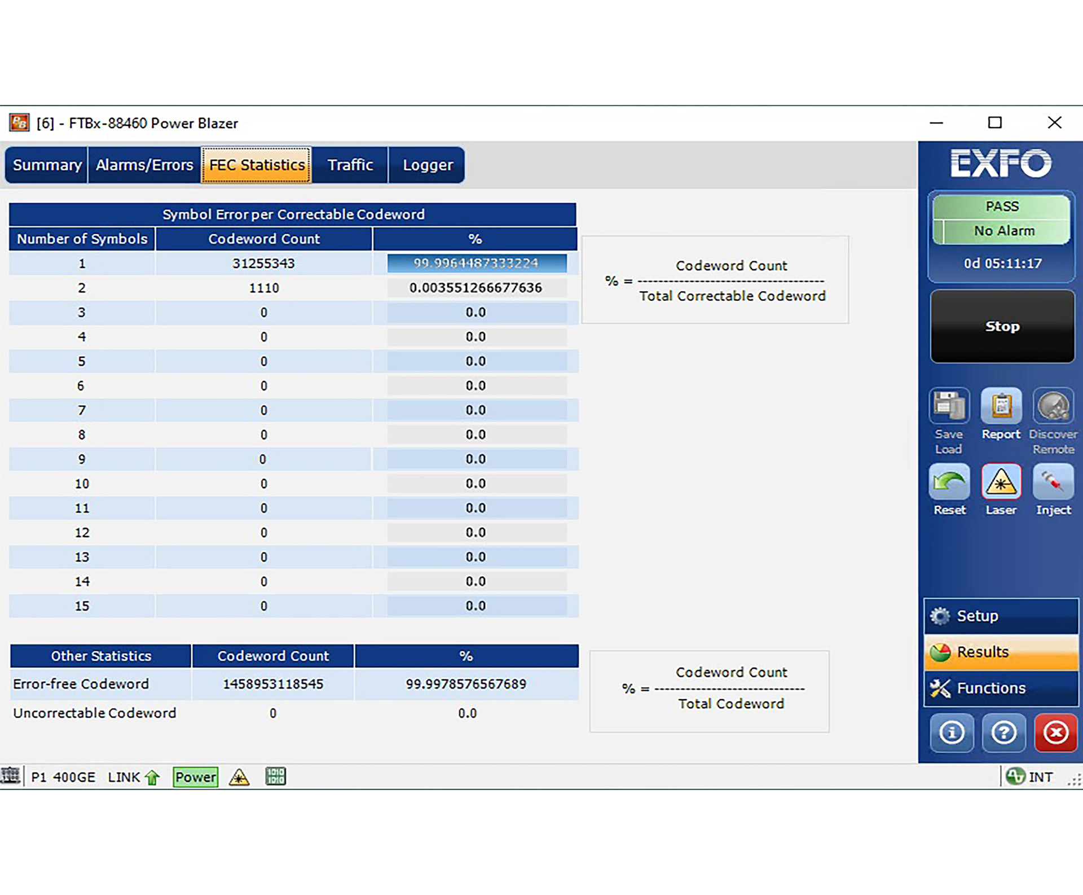
Task: Switch to the Traffic tab
Action: (x=350, y=165)
